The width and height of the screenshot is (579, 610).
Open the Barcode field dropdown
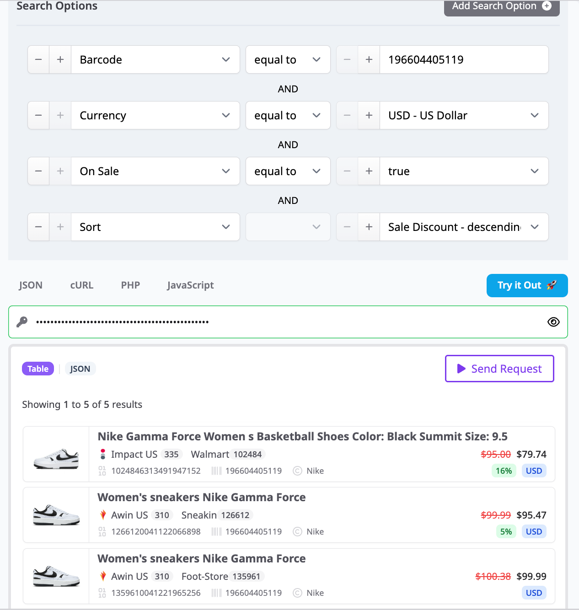(x=155, y=59)
